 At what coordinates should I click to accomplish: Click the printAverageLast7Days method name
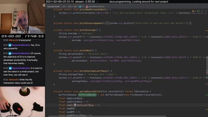pos(93,71)
